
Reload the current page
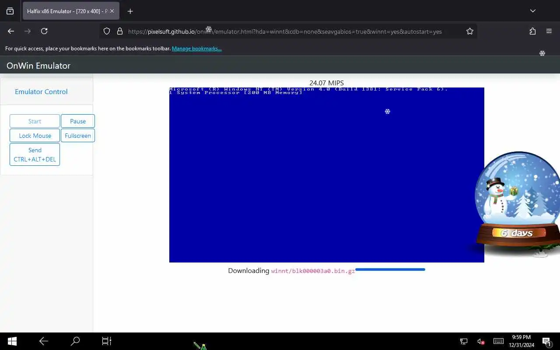[44, 31]
